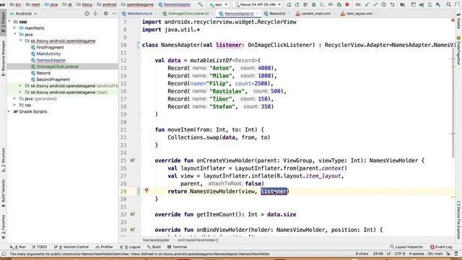Viewport: 462px width, 260px height.
Task: Open the Run tool window
Action: [18, 247]
